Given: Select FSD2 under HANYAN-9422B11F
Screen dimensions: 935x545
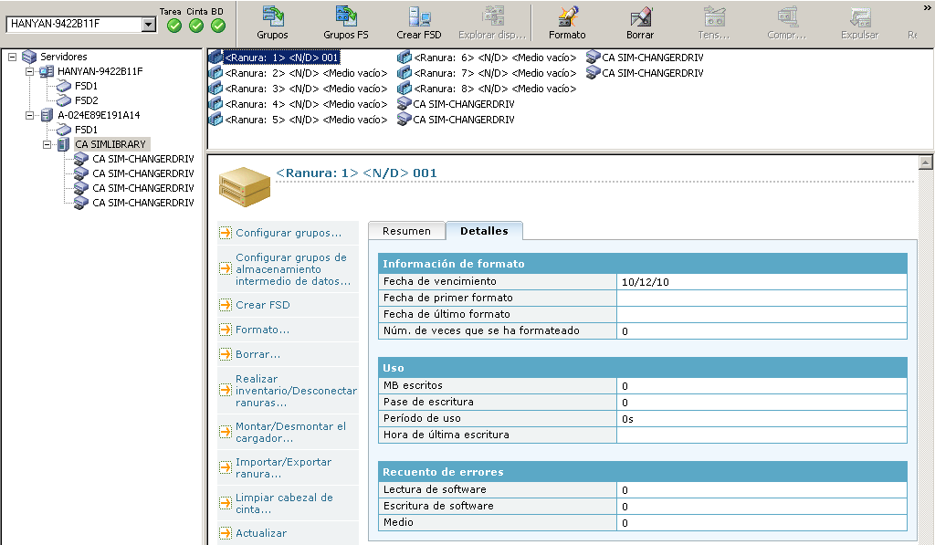Looking at the screenshot, I should [86, 100].
